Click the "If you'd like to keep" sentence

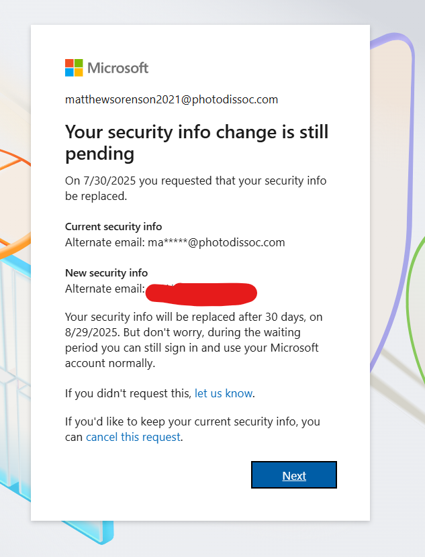pos(192,422)
